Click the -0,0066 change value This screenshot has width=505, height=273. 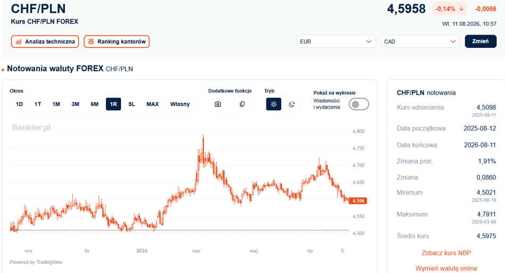[486, 9]
